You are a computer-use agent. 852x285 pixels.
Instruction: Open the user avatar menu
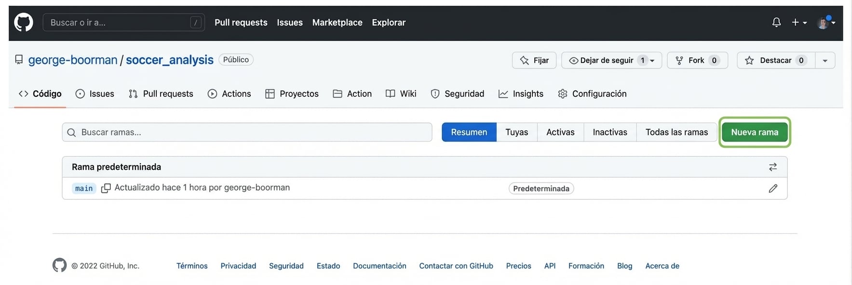click(825, 23)
